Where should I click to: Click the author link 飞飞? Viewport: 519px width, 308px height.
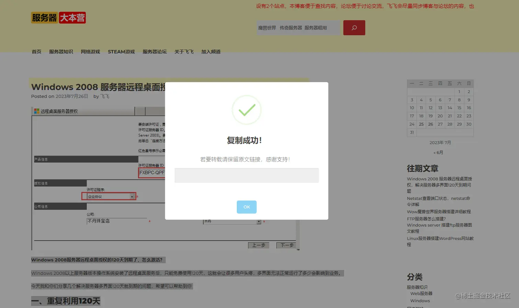coord(105,96)
